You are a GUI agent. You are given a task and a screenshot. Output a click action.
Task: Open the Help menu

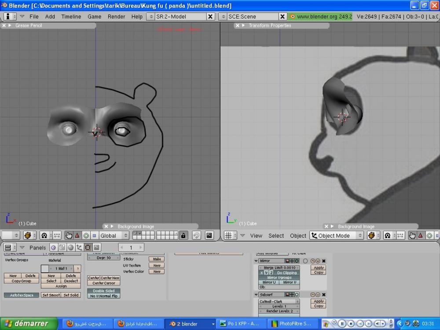(x=137, y=17)
